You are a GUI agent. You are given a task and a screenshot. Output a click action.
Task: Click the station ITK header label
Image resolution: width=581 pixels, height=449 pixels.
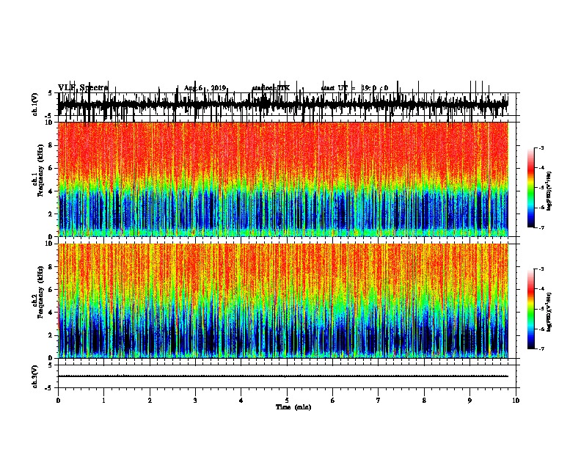[271, 88]
